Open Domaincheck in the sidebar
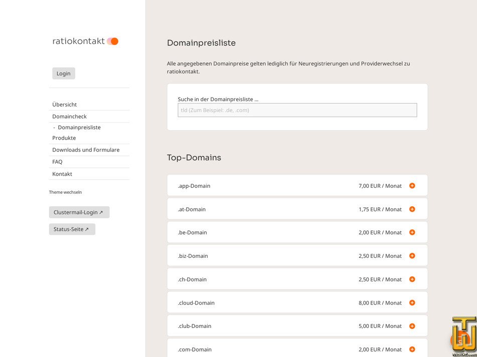 (69, 117)
